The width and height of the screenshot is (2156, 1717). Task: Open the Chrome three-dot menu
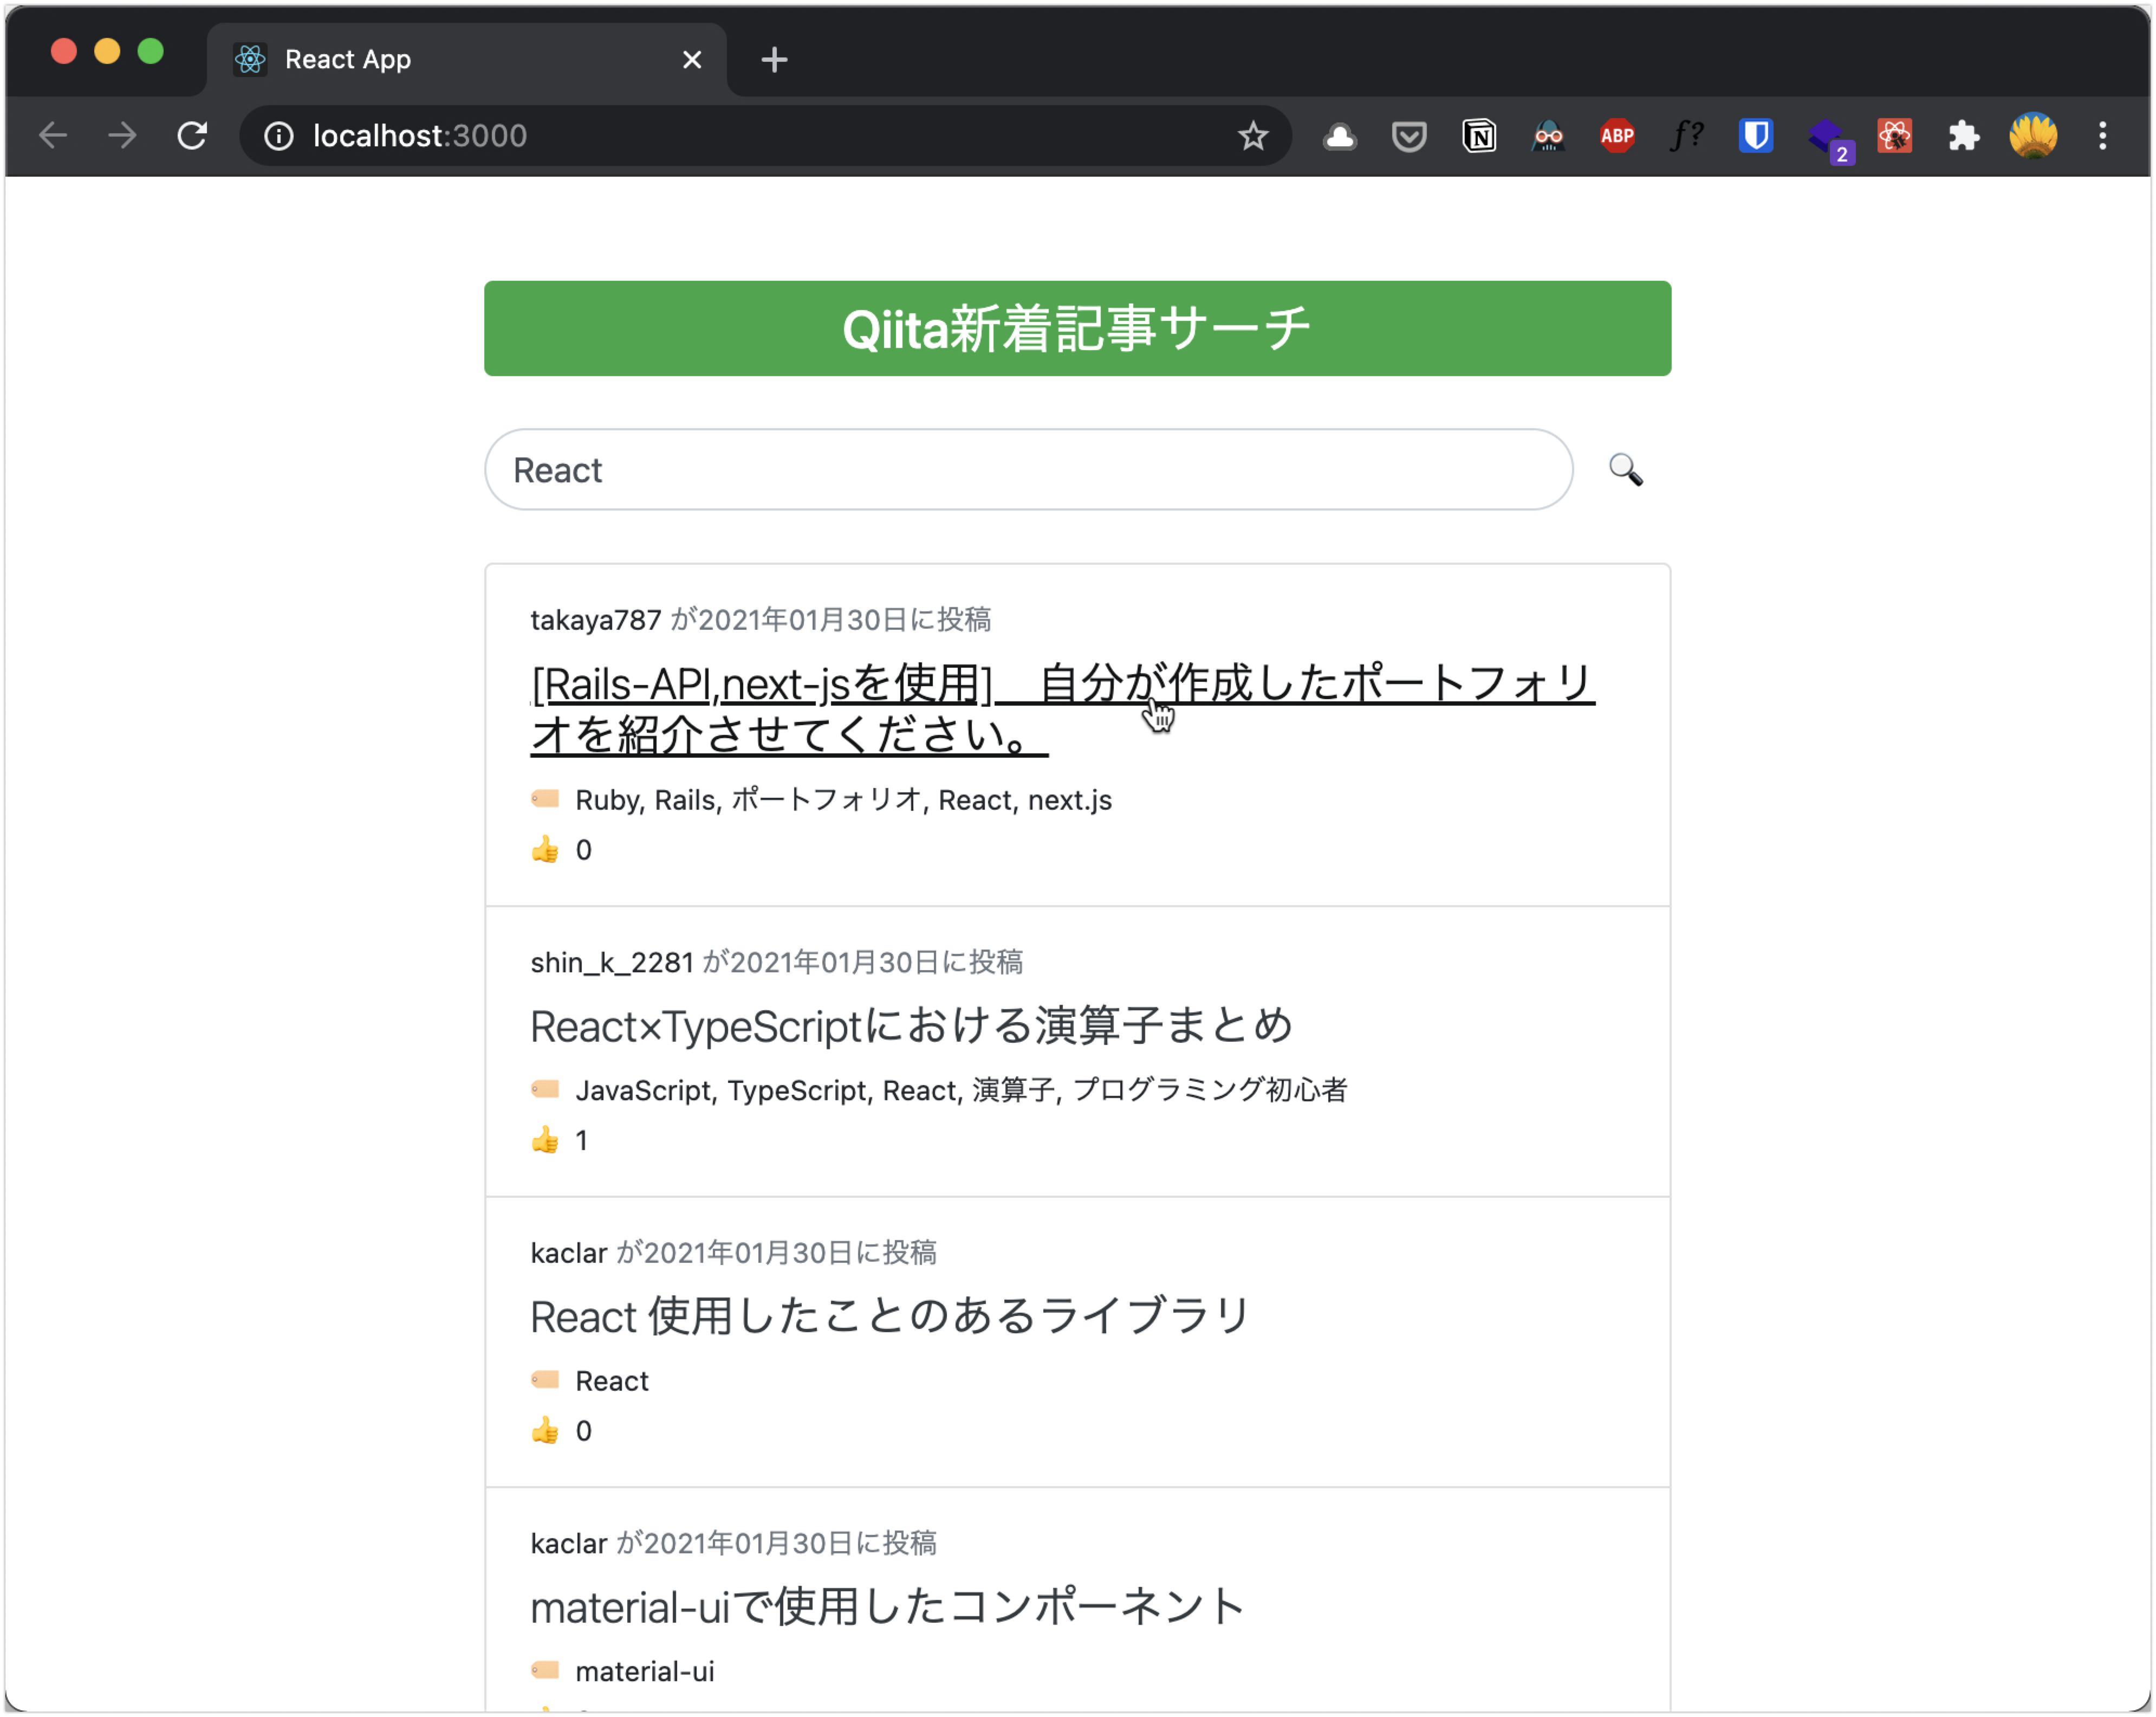(x=2104, y=136)
